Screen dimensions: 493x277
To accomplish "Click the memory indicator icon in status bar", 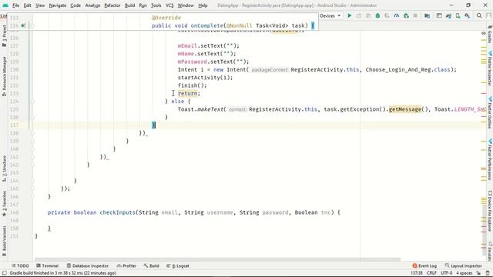I will pyautogui.click(x=488, y=273).
